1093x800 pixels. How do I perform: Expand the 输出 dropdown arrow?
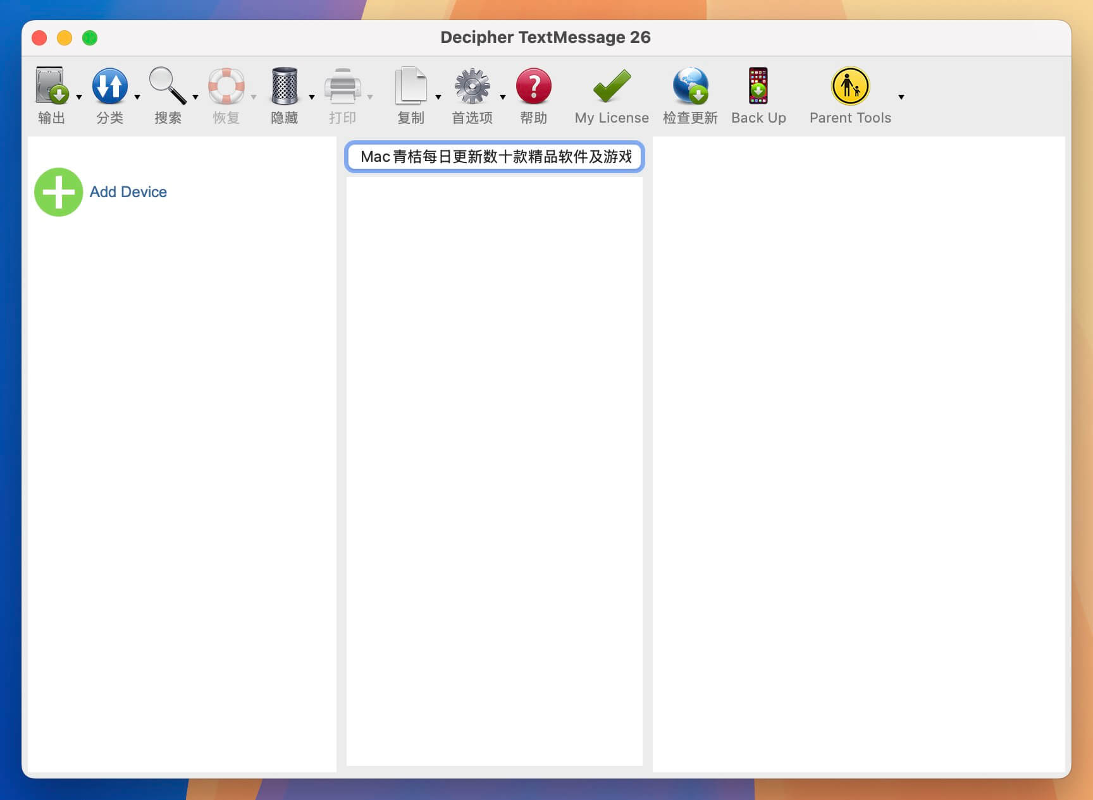pyautogui.click(x=79, y=97)
